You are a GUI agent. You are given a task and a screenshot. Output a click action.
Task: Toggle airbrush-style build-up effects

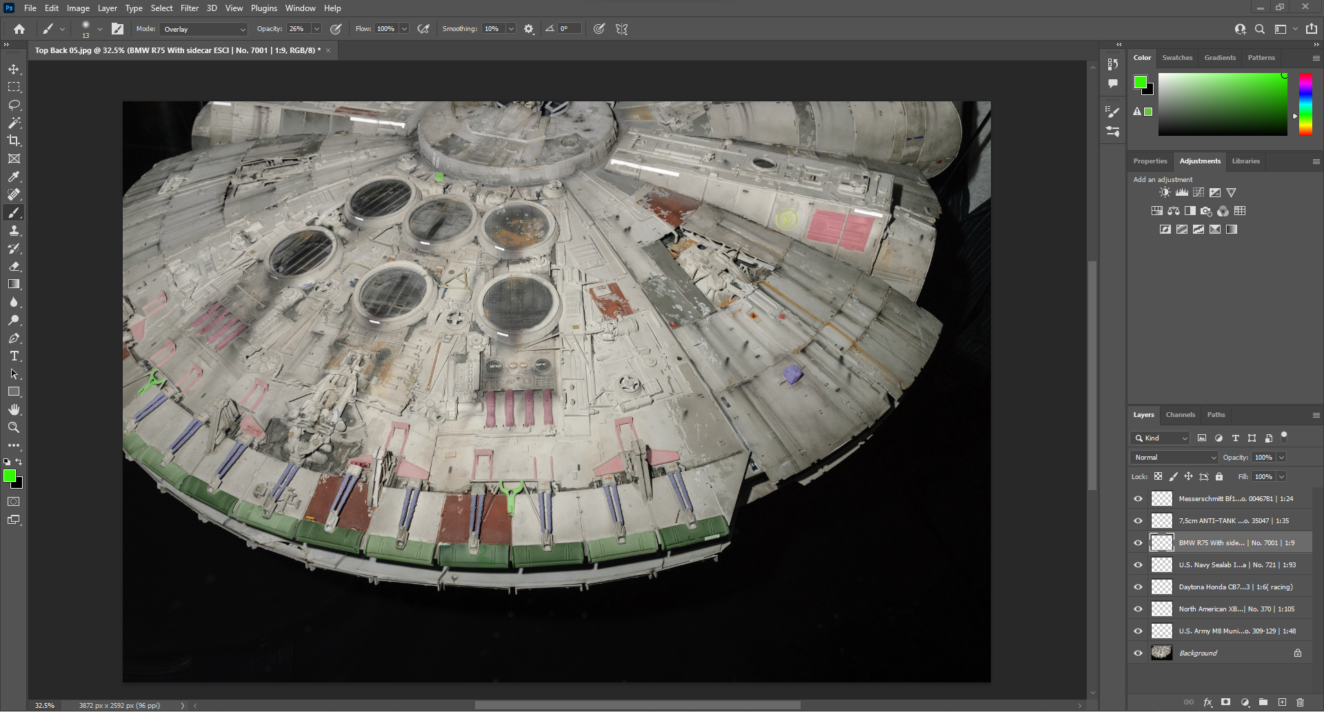(x=423, y=29)
